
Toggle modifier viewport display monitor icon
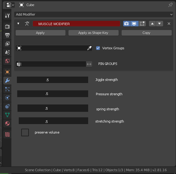[x=134, y=24]
